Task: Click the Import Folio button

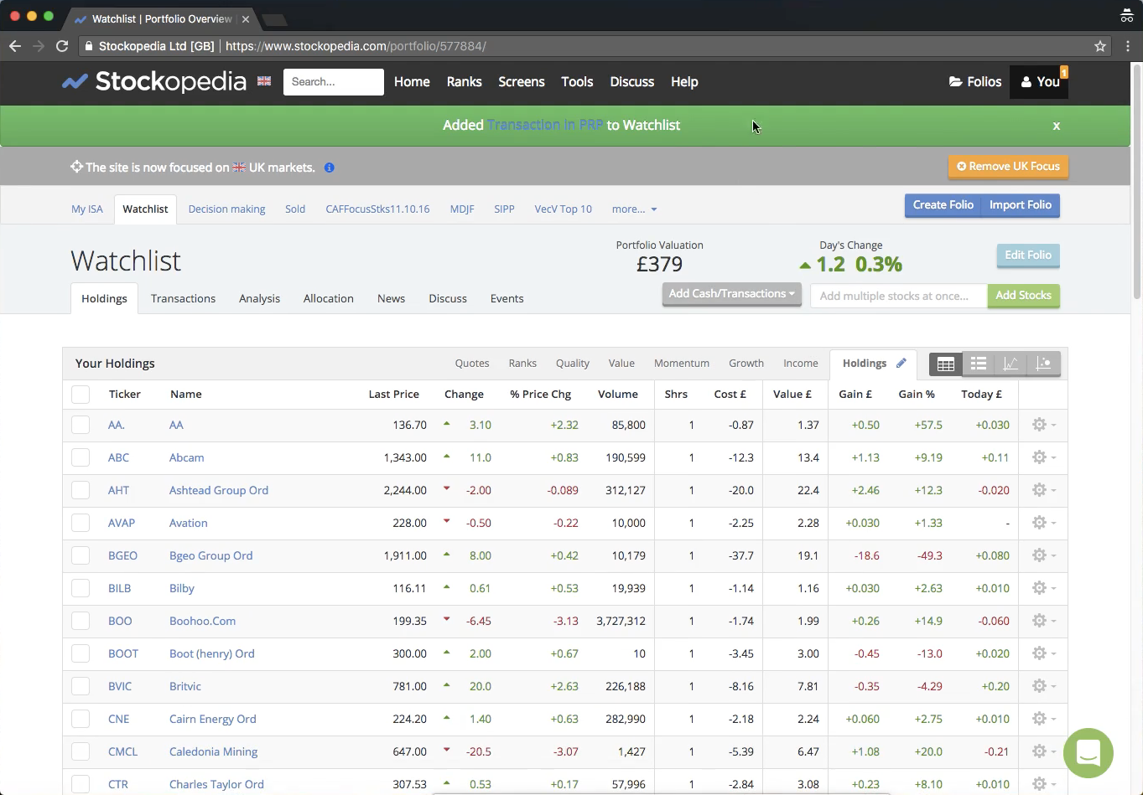Action: point(1021,205)
